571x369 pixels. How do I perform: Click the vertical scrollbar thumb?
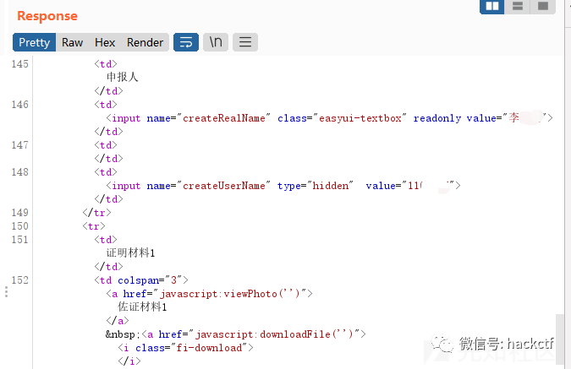(559, 338)
